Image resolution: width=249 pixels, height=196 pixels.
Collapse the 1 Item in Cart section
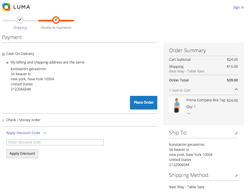click(x=236, y=90)
